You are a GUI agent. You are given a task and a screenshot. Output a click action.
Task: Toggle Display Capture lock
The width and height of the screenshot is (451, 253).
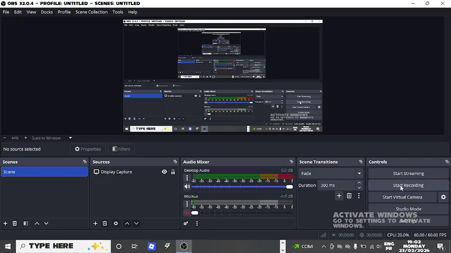[x=173, y=172]
